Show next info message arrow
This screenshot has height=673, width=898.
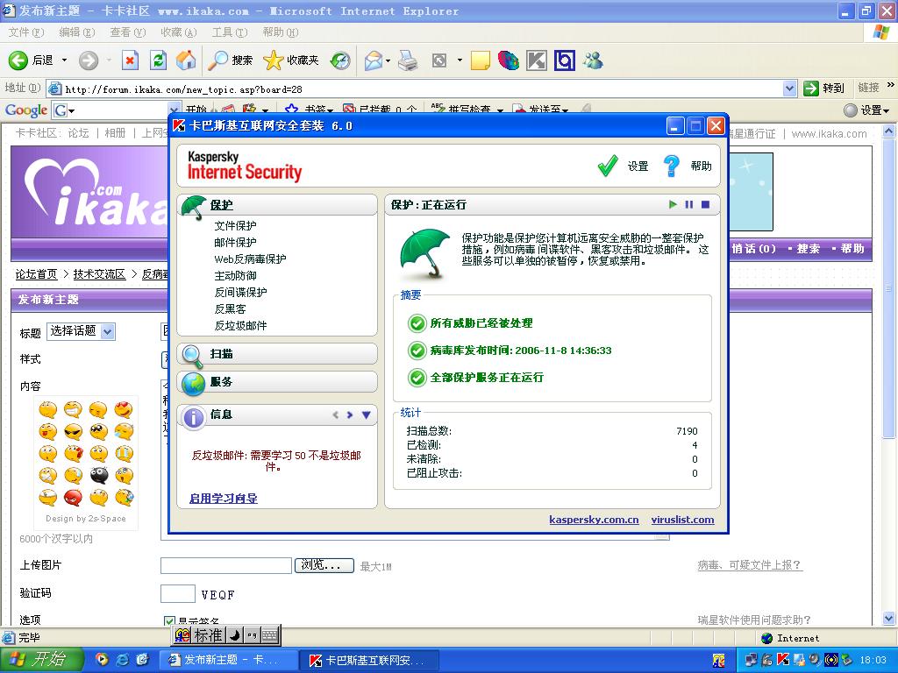tap(349, 414)
